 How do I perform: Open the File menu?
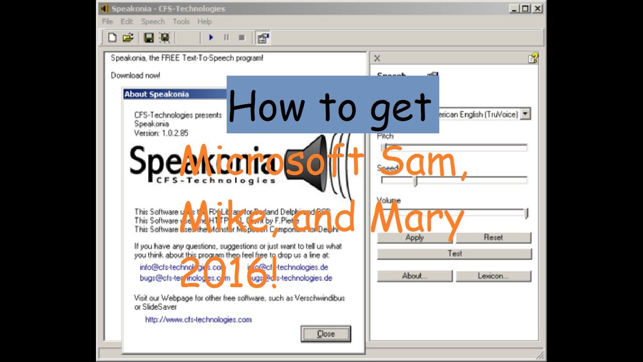click(108, 22)
